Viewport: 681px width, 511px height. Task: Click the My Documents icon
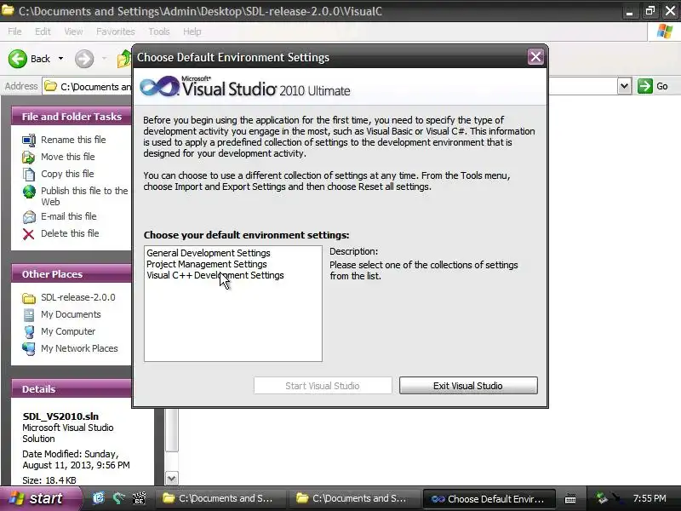click(x=29, y=314)
